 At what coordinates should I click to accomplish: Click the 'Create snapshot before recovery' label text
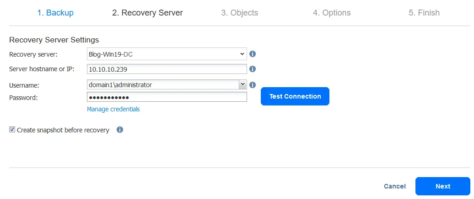(63, 130)
